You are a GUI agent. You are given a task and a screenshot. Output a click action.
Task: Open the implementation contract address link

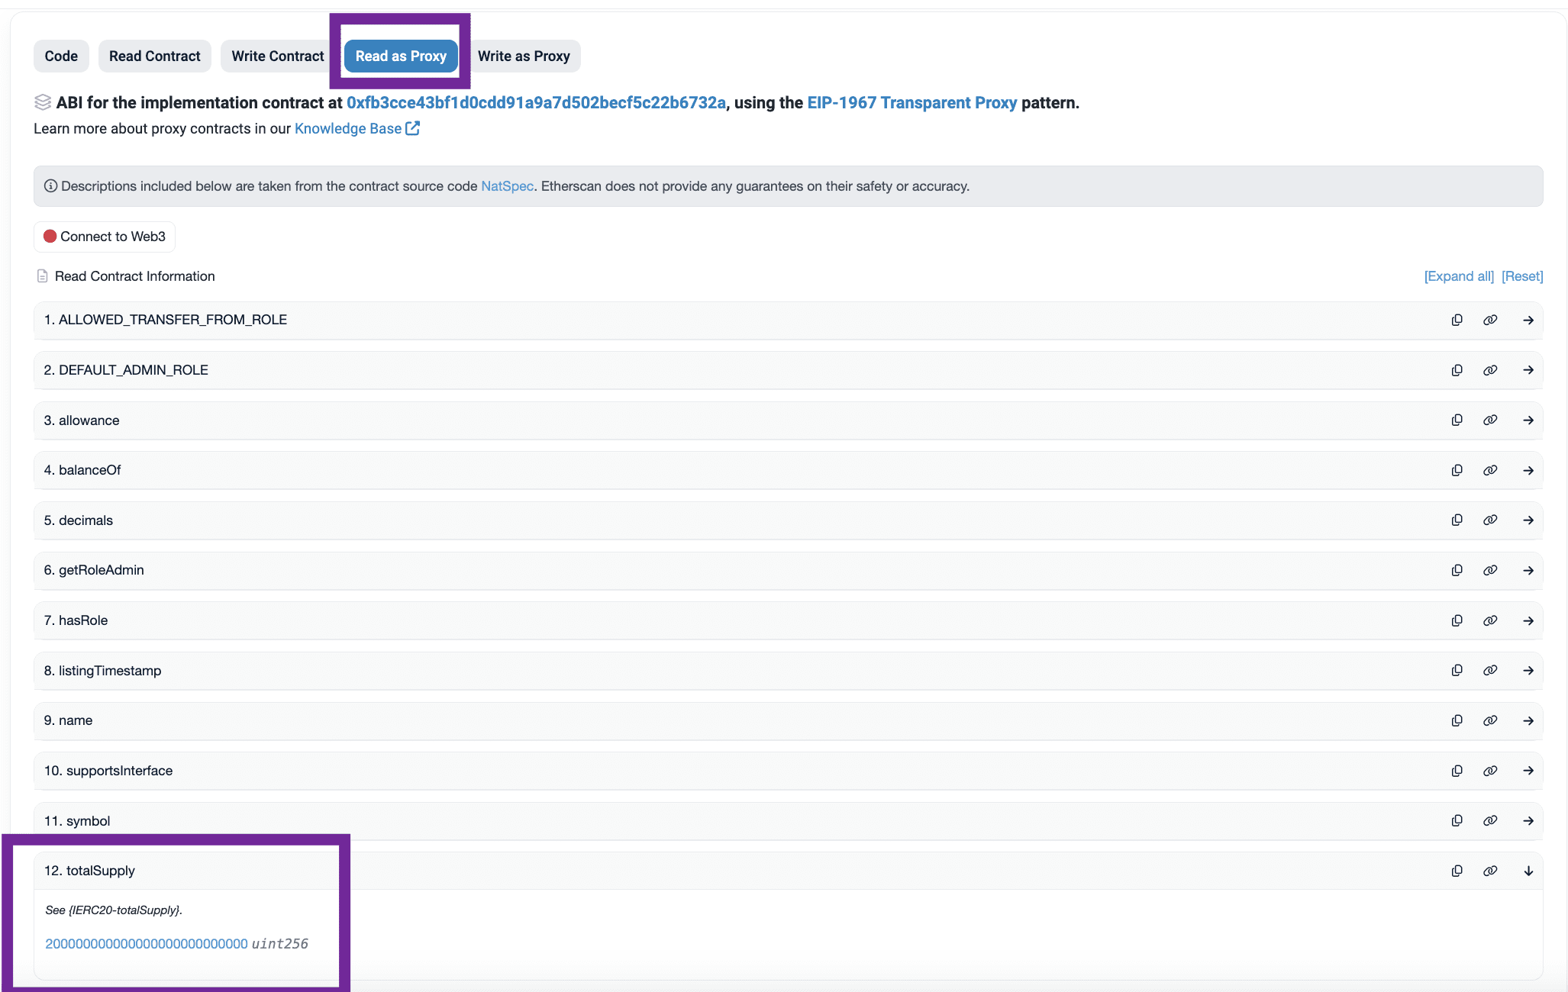[x=536, y=103]
